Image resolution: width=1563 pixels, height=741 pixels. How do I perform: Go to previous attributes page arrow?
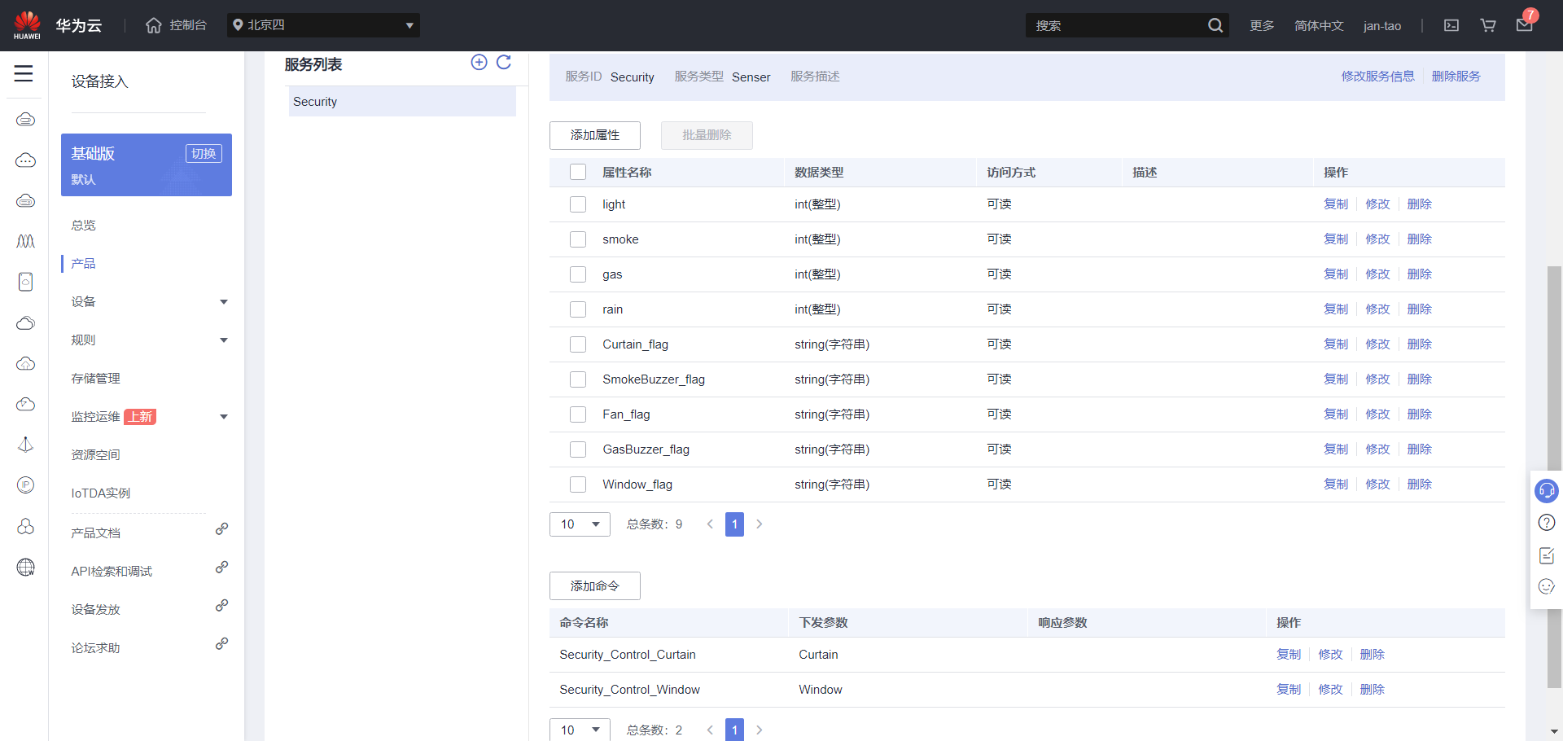pos(710,524)
